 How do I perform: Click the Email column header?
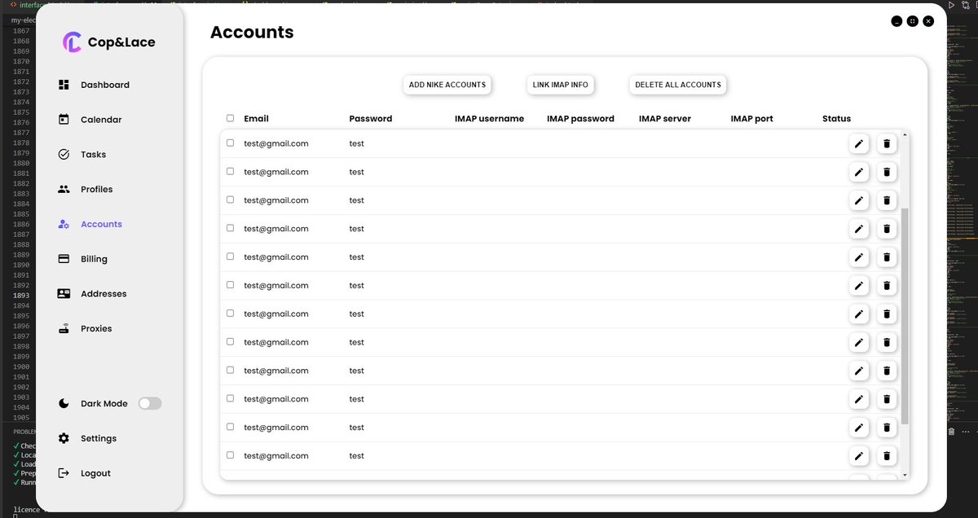256,118
